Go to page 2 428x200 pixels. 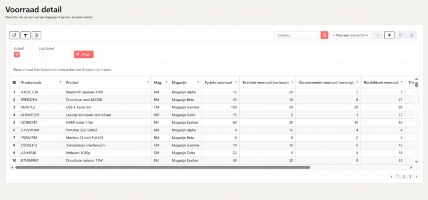404,177
